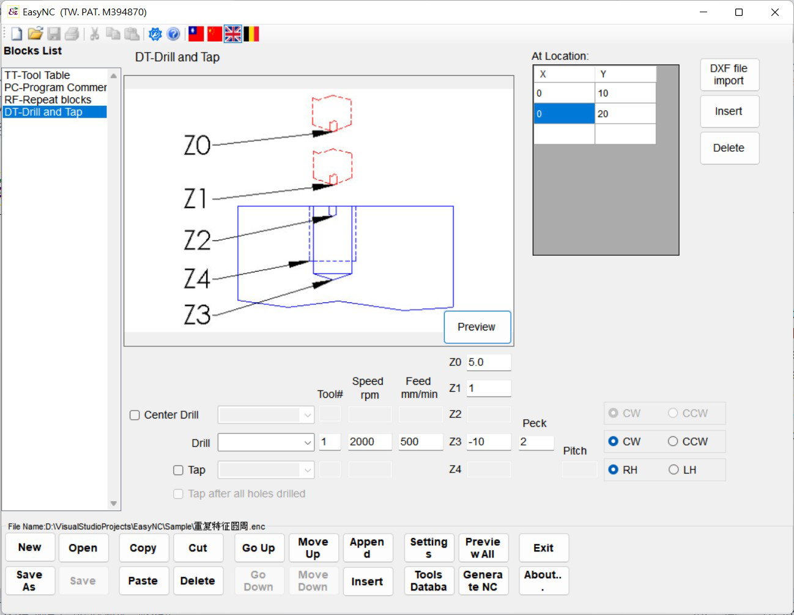The image size is (794, 615).
Task: Select the black-yellow-red flag language icon
Action: [251, 34]
